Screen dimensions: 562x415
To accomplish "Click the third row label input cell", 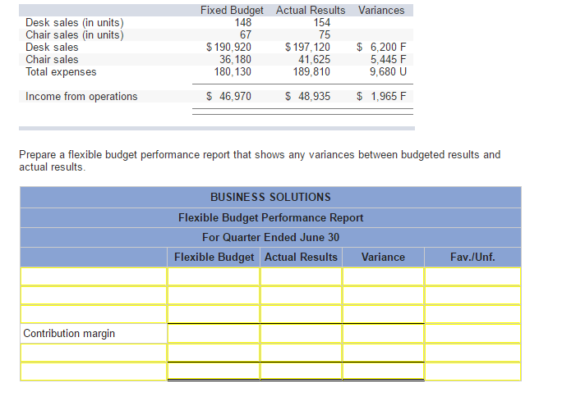I will coord(94,314).
